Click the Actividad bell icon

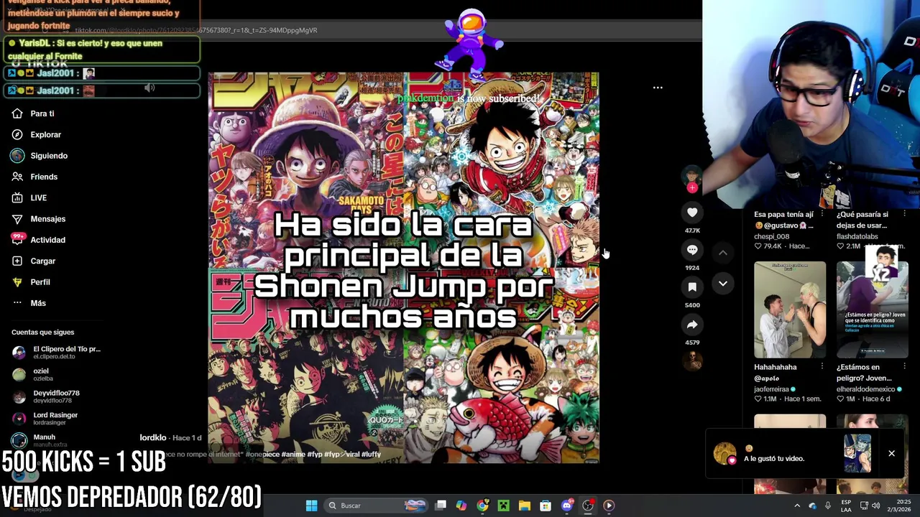(x=17, y=240)
